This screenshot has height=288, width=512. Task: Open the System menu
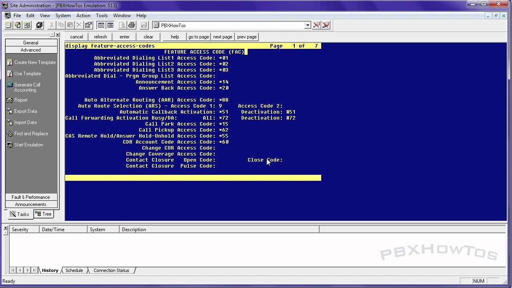click(63, 16)
